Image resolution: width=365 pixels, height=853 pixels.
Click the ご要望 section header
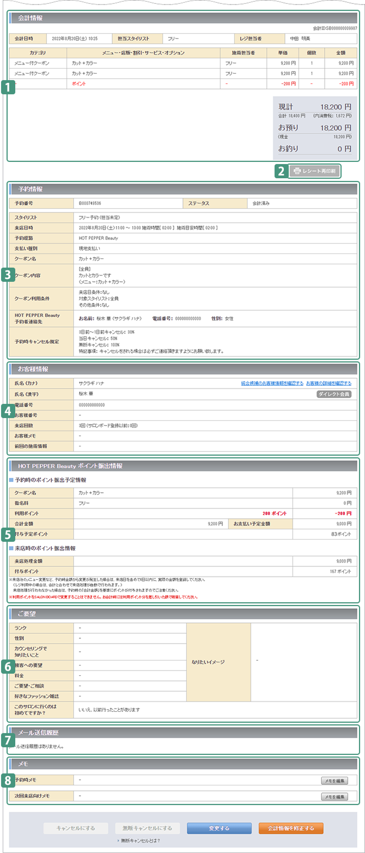tap(184, 614)
